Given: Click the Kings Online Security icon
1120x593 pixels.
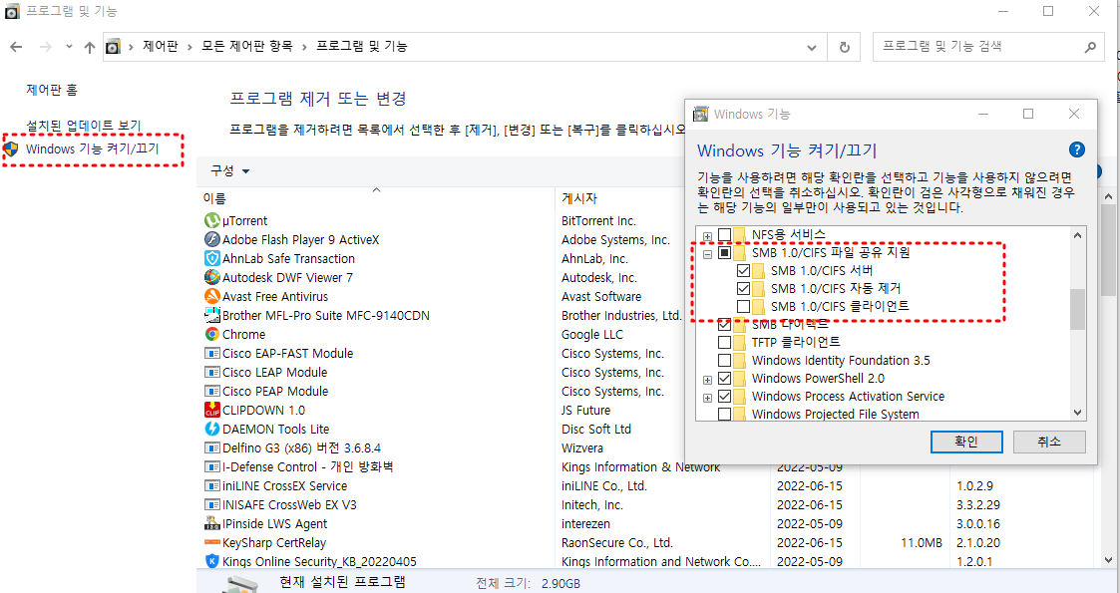Looking at the screenshot, I should [212, 561].
